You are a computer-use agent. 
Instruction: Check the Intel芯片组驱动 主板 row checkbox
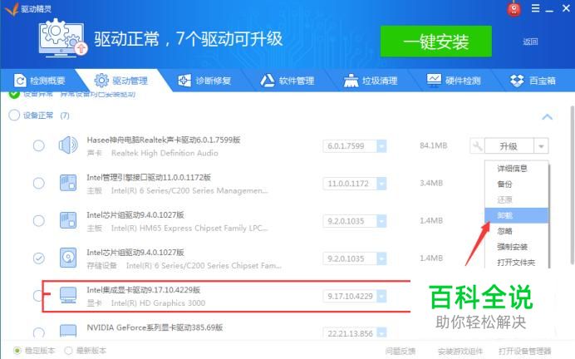pyautogui.click(x=39, y=221)
